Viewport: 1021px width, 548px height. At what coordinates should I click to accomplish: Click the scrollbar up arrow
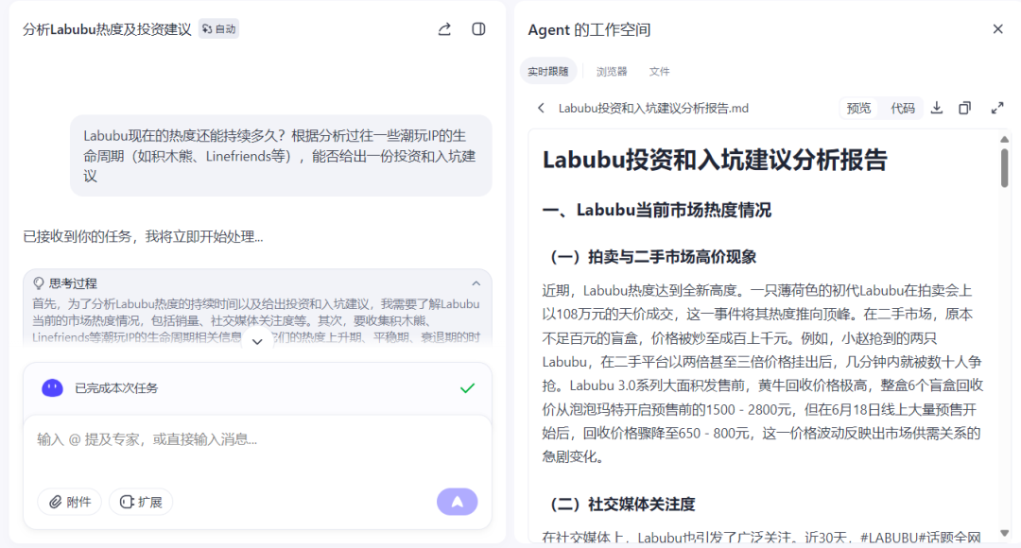(x=1005, y=139)
